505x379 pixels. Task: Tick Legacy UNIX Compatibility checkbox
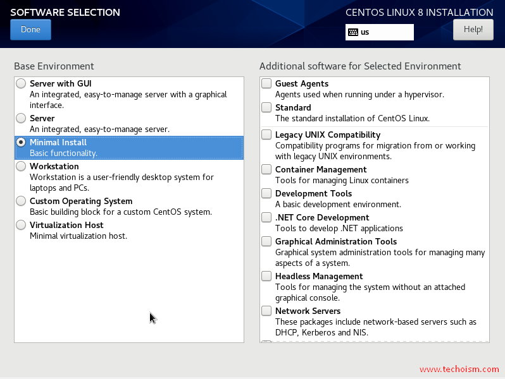tap(266, 135)
